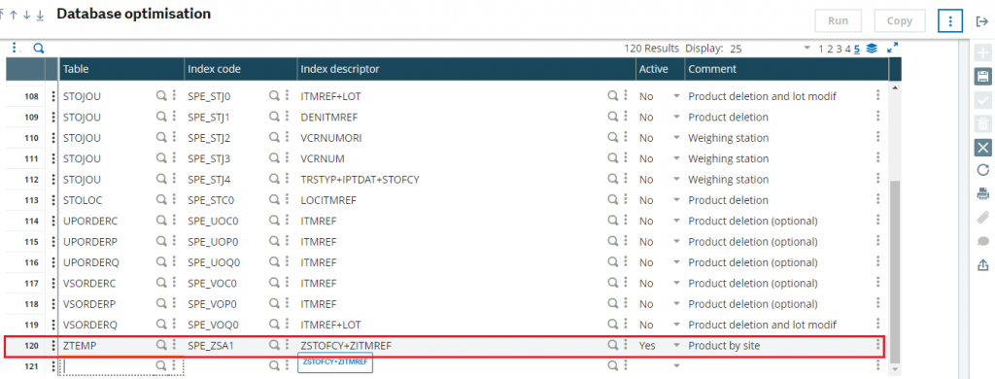Open Active dropdown for row 108
Screen dimensions: 995x379
tap(676, 96)
